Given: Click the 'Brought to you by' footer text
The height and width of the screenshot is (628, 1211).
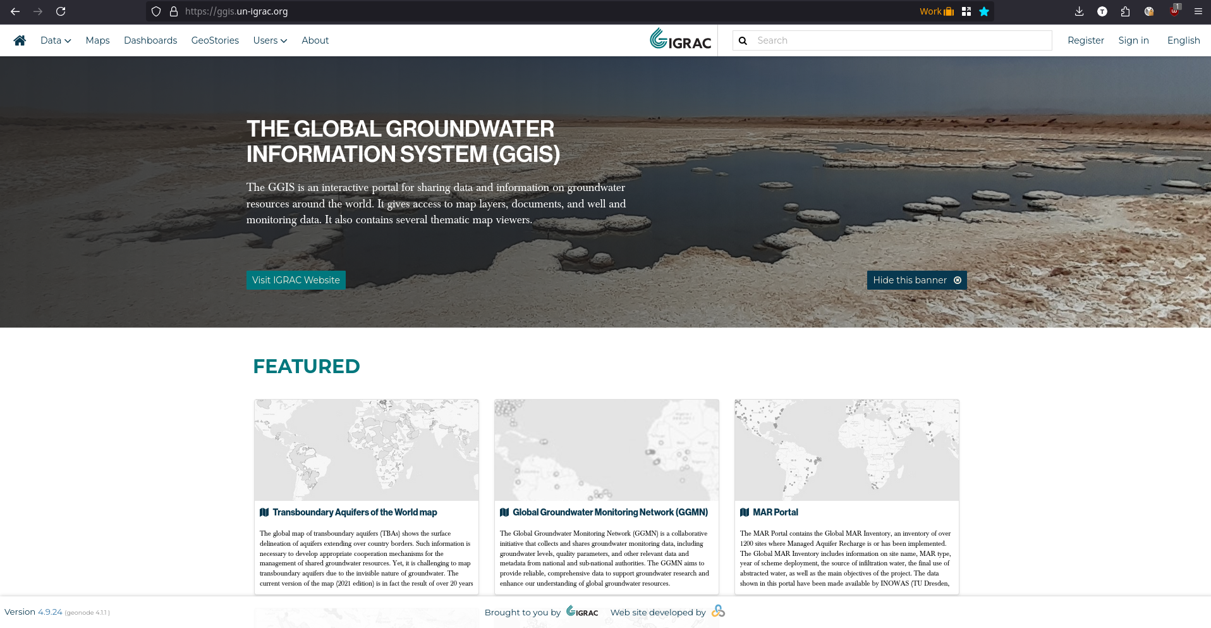Looking at the screenshot, I should click(x=523, y=612).
